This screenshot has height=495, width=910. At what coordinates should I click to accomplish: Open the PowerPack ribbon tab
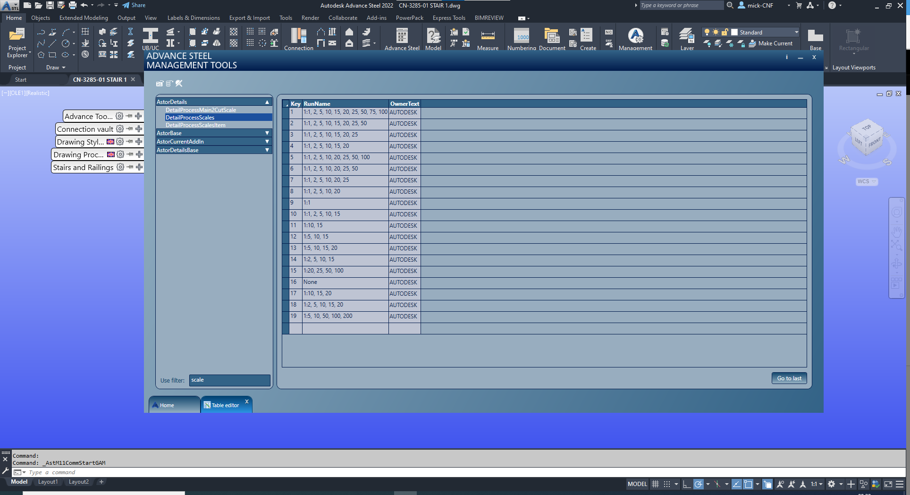point(409,18)
